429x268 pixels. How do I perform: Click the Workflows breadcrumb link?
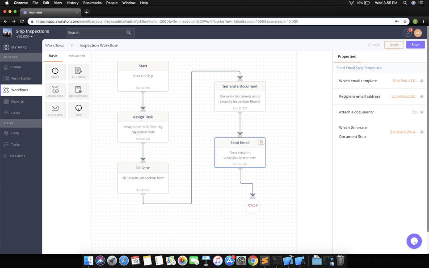pos(54,45)
